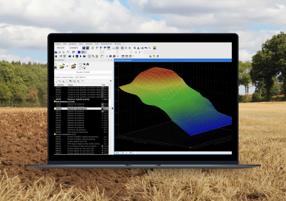Click the Session_Default button
The width and height of the screenshot is (286, 201).
pyautogui.click(x=83, y=73)
